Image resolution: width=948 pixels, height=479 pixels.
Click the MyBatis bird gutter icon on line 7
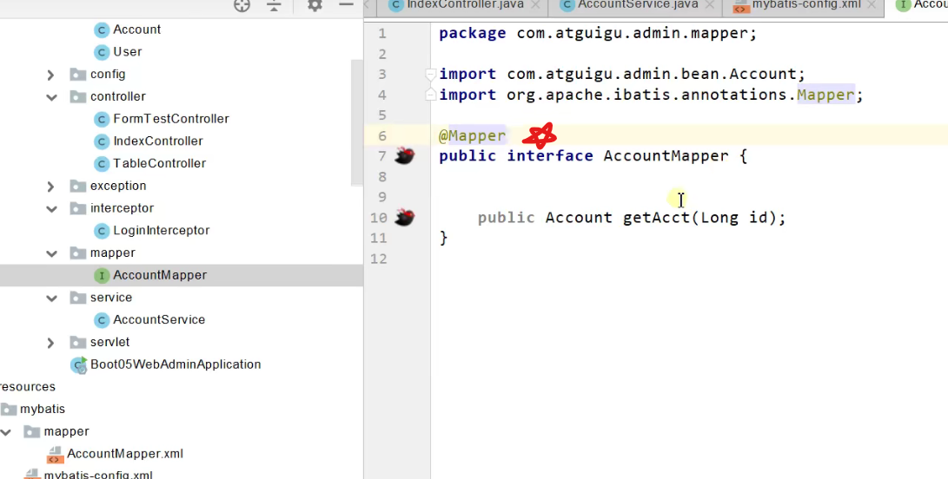click(x=404, y=156)
